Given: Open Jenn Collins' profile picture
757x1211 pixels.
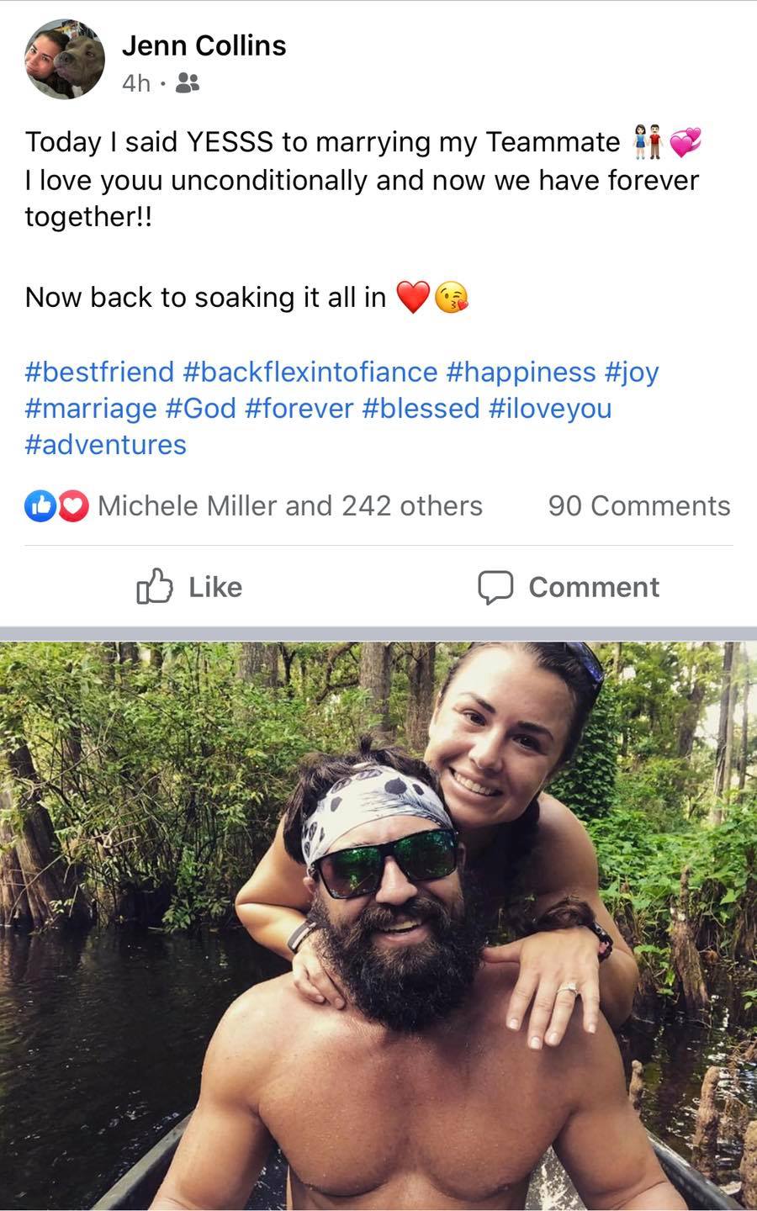Looking at the screenshot, I should pos(65,60).
